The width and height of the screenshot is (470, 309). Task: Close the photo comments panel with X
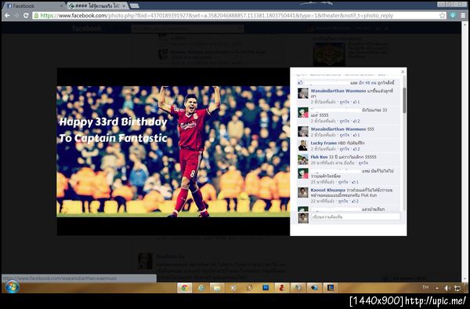tap(403, 71)
